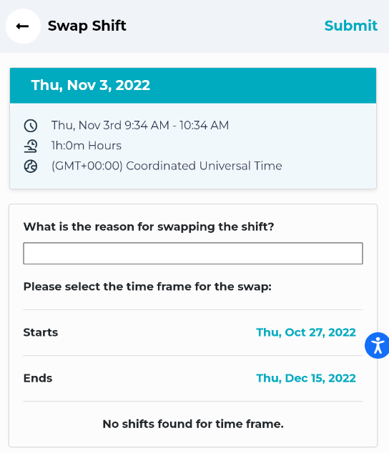The width and height of the screenshot is (389, 453).
Task: Open the accessibility widget icon
Action: pyautogui.click(x=377, y=346)
